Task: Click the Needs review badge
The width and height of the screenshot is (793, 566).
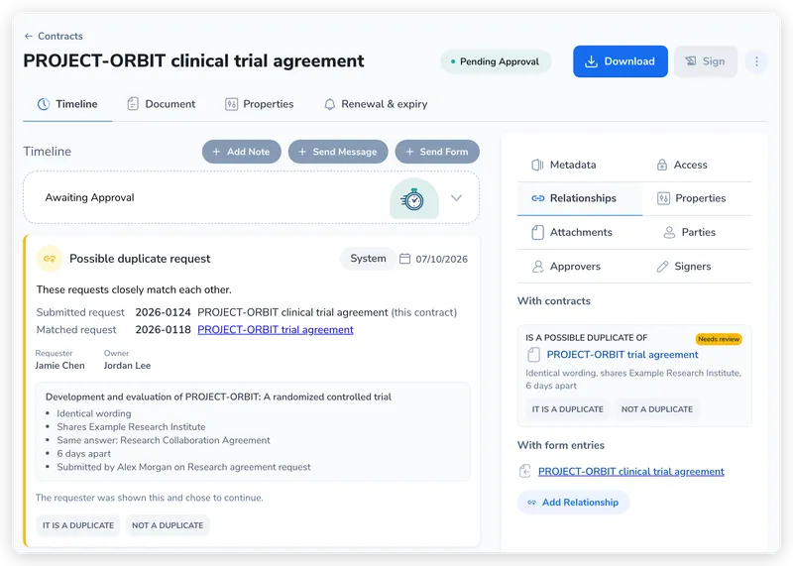Action: [719, 339]
